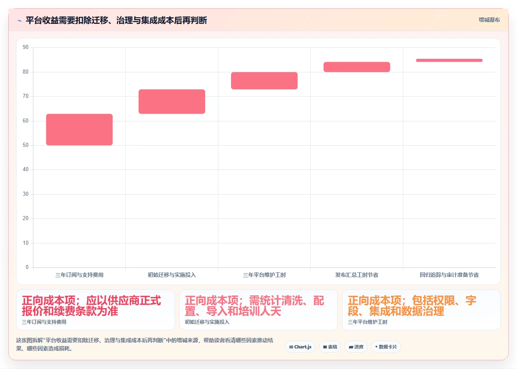Select the 初始迁移与实施投入 waterfall bar

172,102
